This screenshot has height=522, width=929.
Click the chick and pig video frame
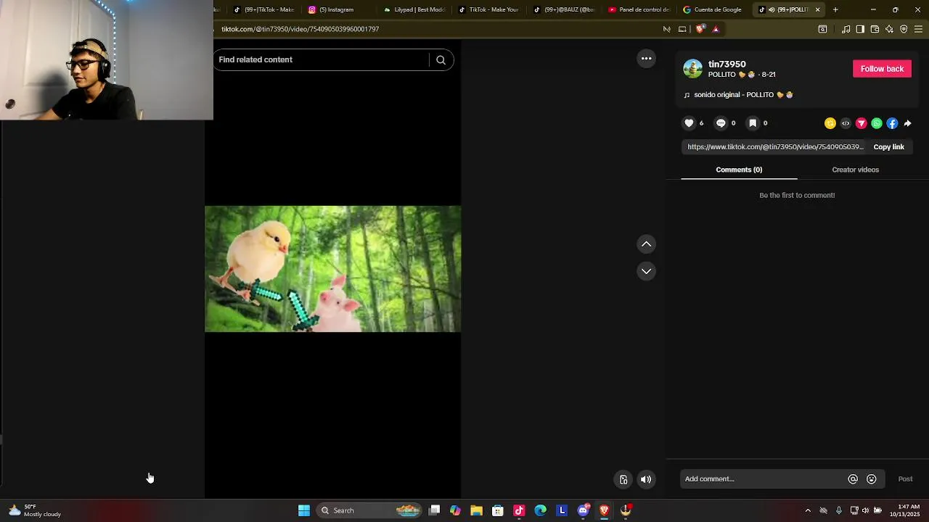pos(332,269)
